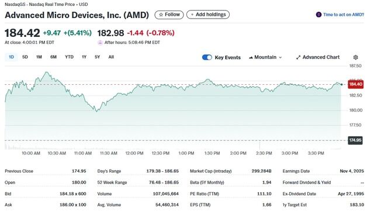Open chart settings gear icon
Viewport: 367px width, 211px height.
[355, 57]
